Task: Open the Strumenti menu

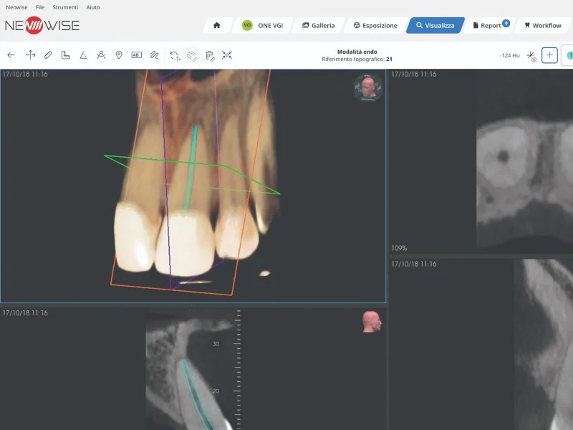Action: coord(65,7)
